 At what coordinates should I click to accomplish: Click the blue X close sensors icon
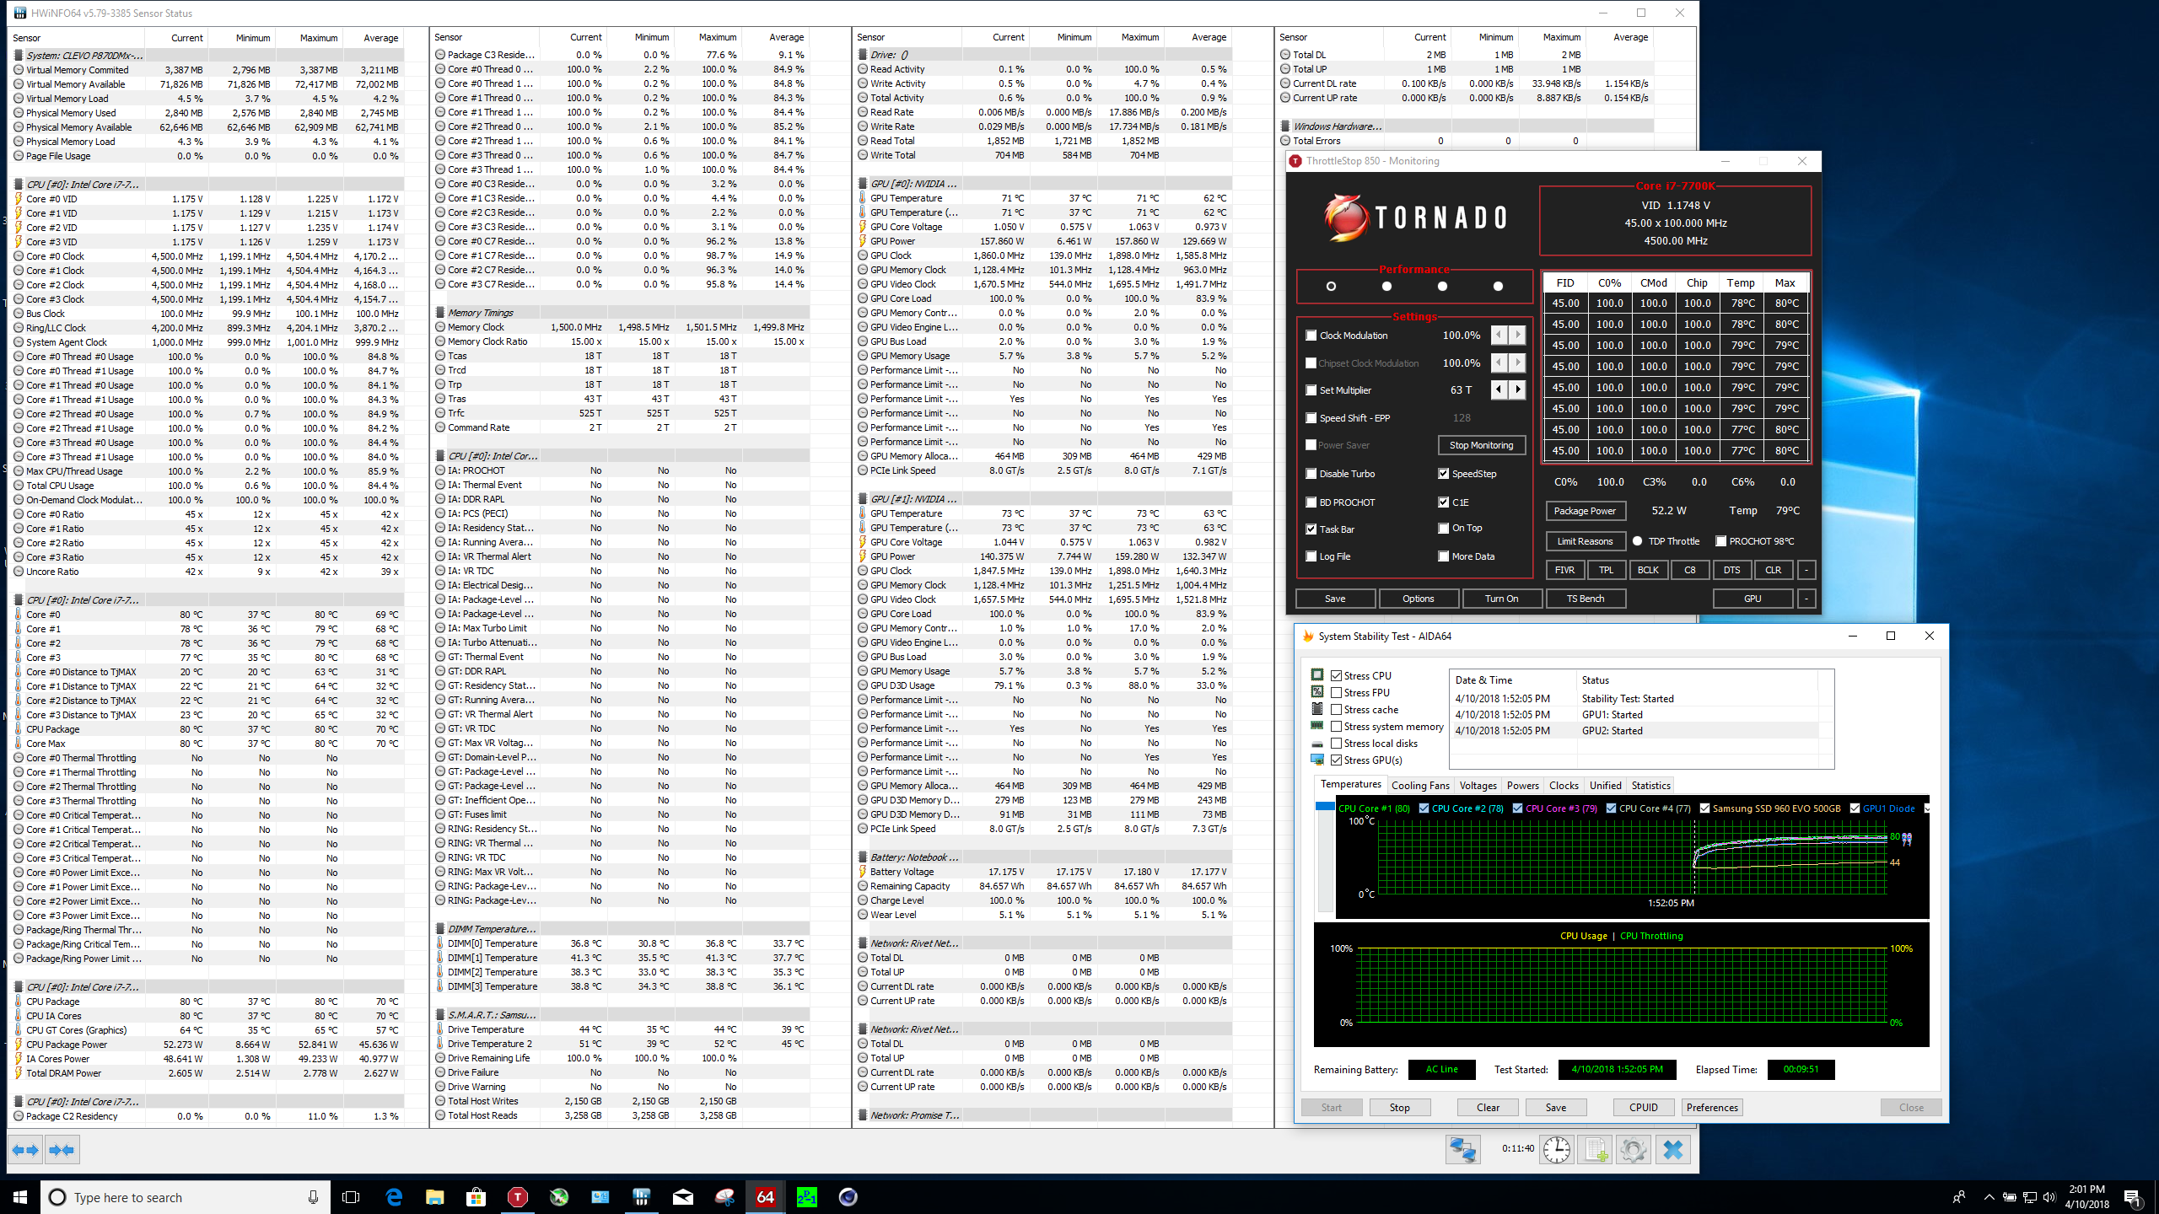[1673, 1150]
